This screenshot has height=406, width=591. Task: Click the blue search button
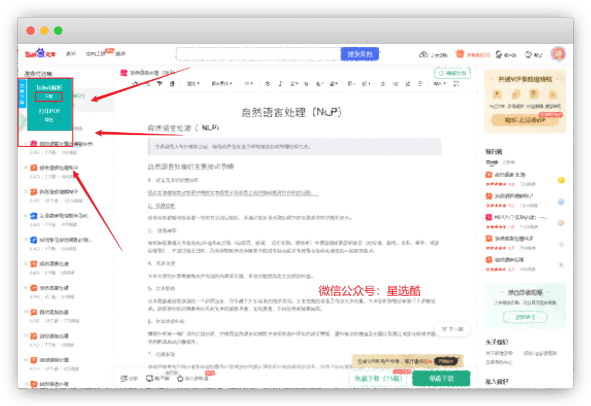tap(360, 54)
